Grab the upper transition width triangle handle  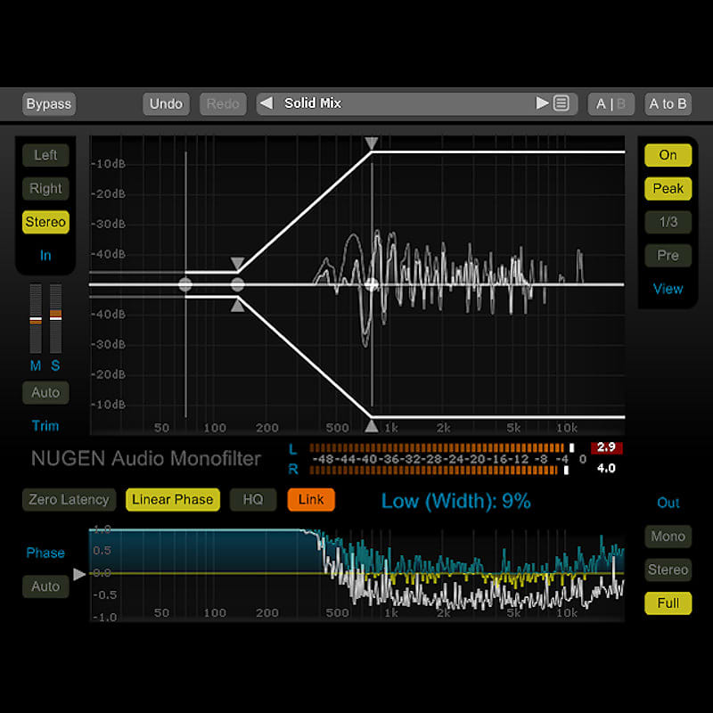click(x=236, y=263)
